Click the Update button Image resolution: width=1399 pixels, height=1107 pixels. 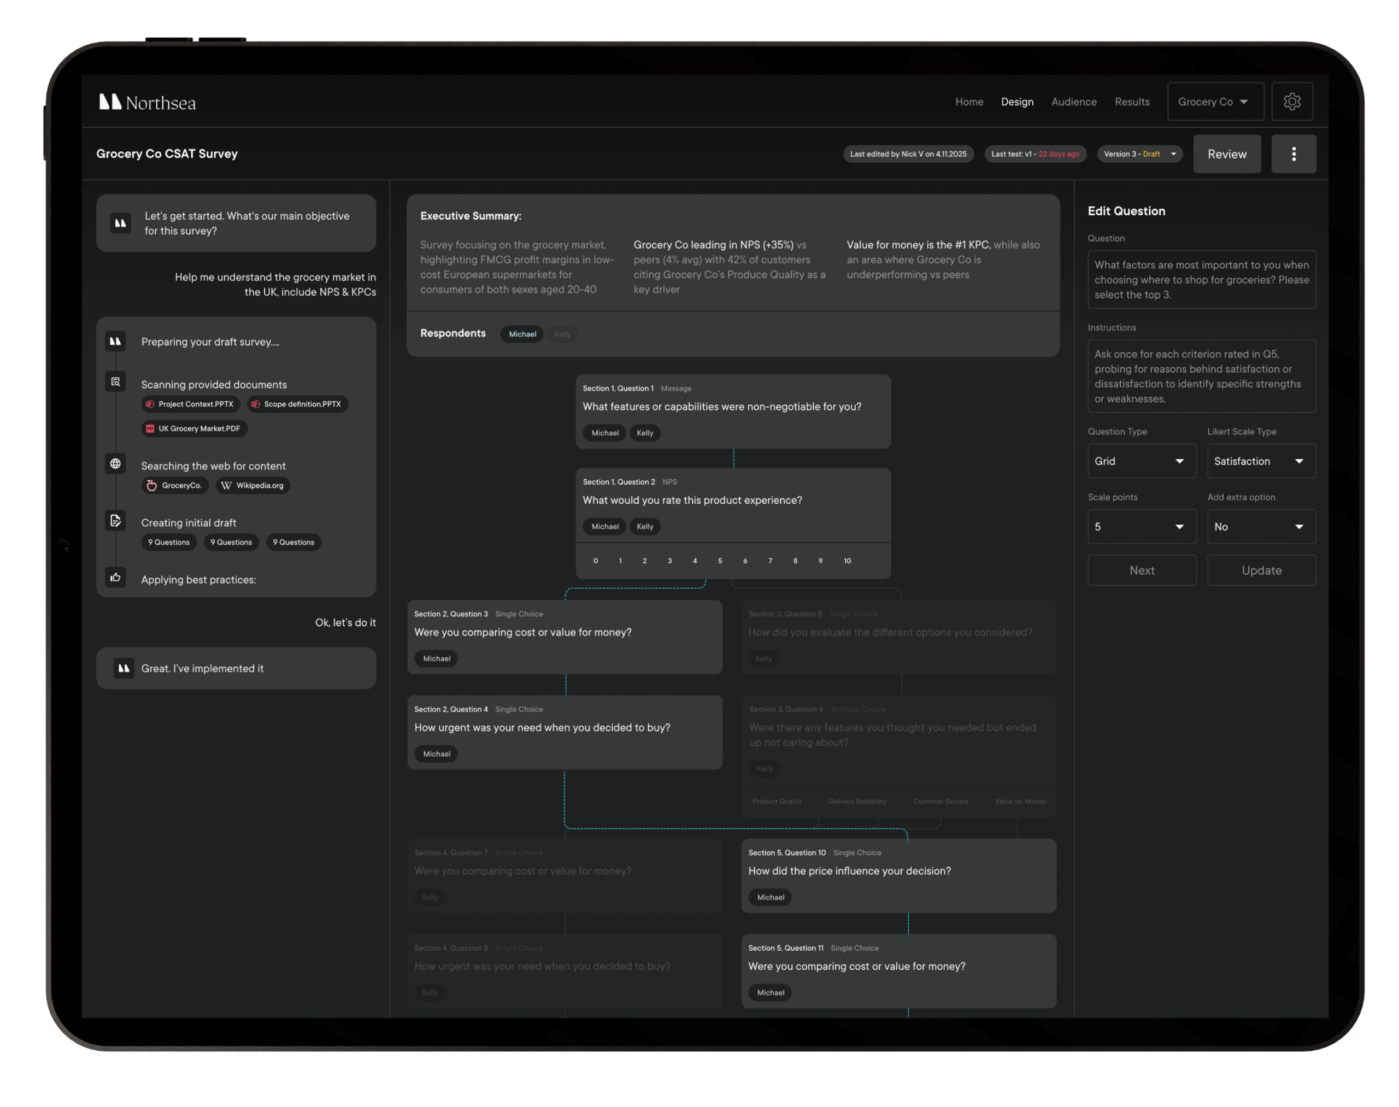1261,570
